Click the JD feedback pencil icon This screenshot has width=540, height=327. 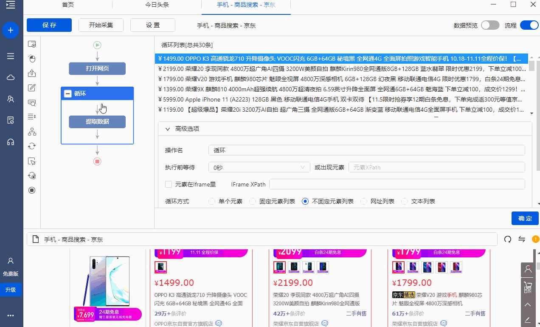[528, 319]
